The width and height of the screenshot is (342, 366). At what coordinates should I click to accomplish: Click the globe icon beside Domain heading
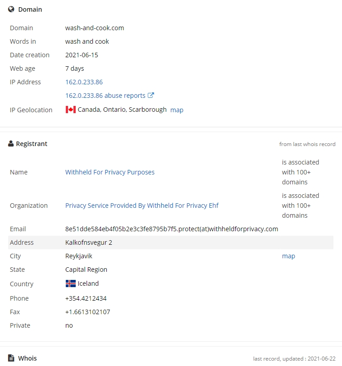(x=11, y=9)
